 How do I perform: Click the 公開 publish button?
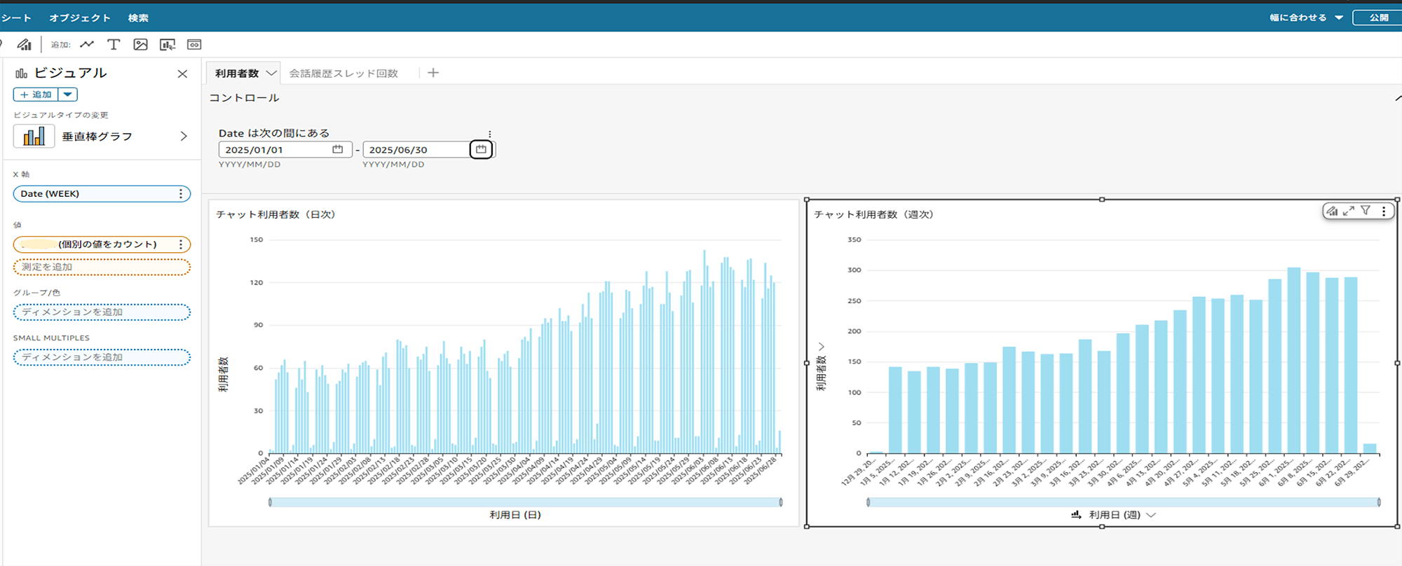click(1378, 18)
